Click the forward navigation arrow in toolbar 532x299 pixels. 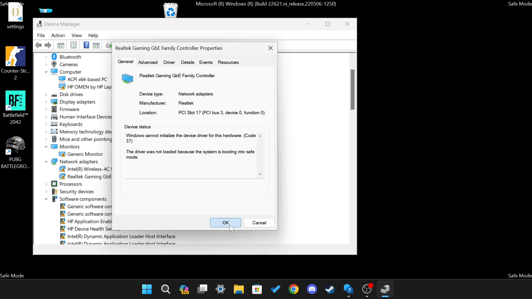[48, 45]
